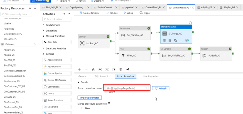Image resolution: width=243 pixels, height=114 pixels.
Task: Open the stored procedure name dropdown
Action: pos(146,88)
